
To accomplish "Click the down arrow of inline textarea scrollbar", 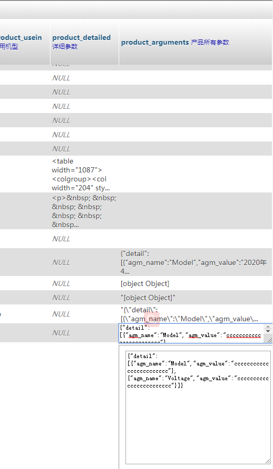I will [268, 331].
